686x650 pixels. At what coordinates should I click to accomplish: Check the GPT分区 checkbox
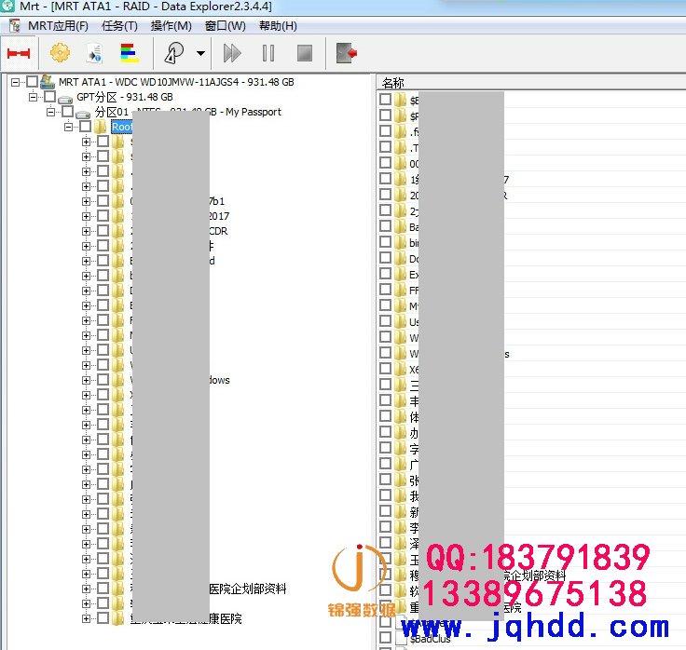tap(50, 97)
